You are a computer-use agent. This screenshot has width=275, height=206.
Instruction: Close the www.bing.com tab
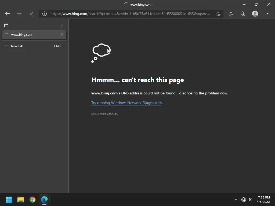pyautogui.click(x=62, y=35)
